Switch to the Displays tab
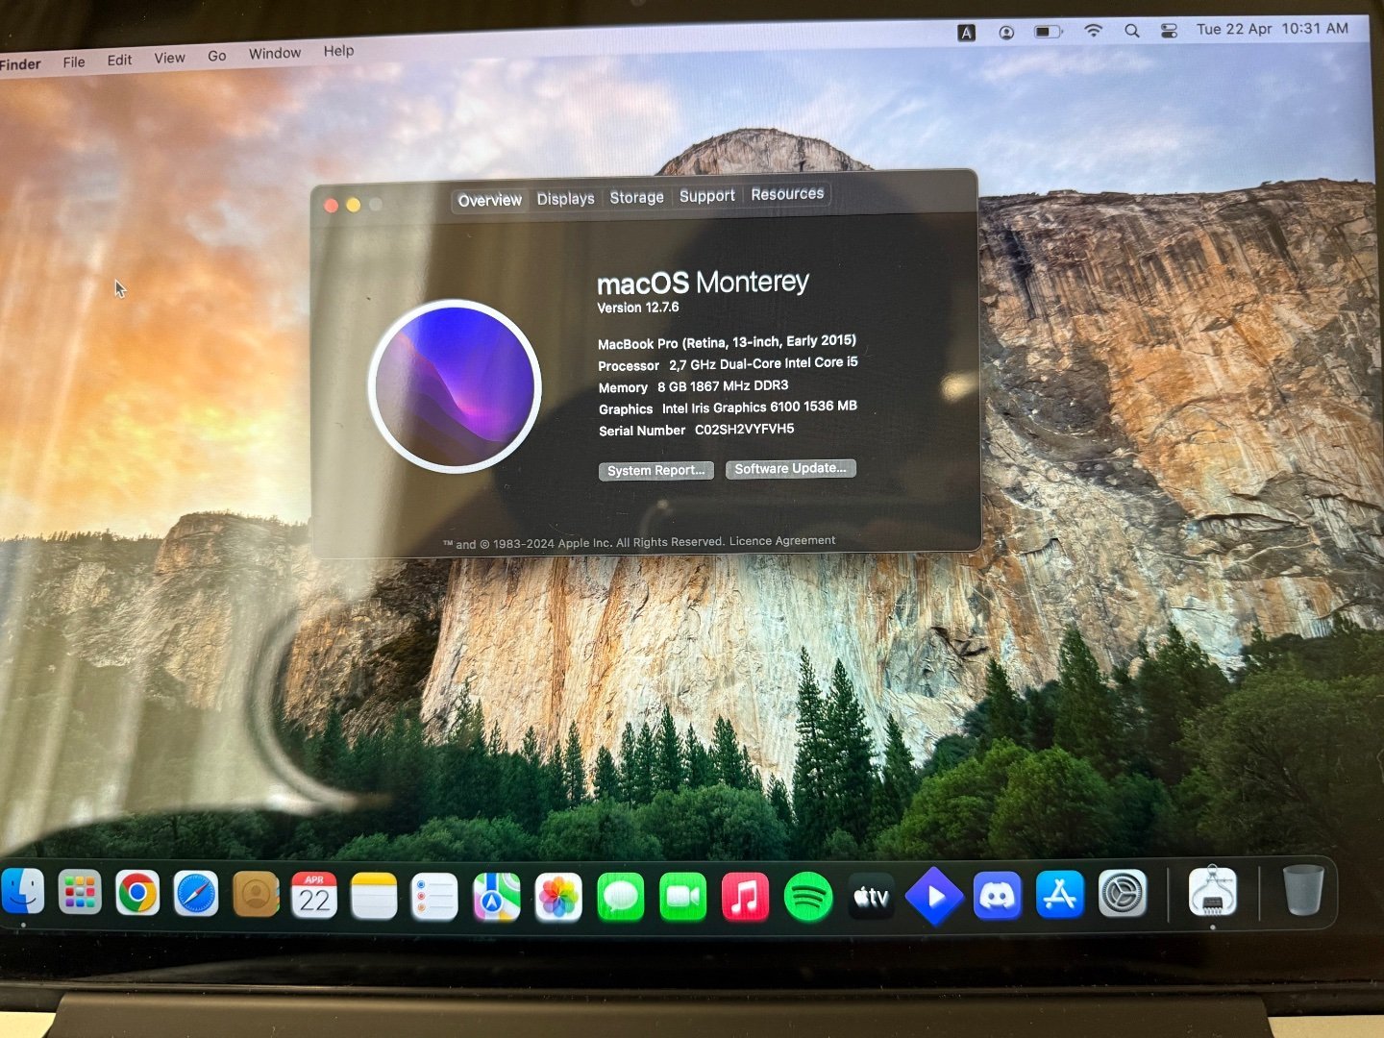 (x=565, y=198)
